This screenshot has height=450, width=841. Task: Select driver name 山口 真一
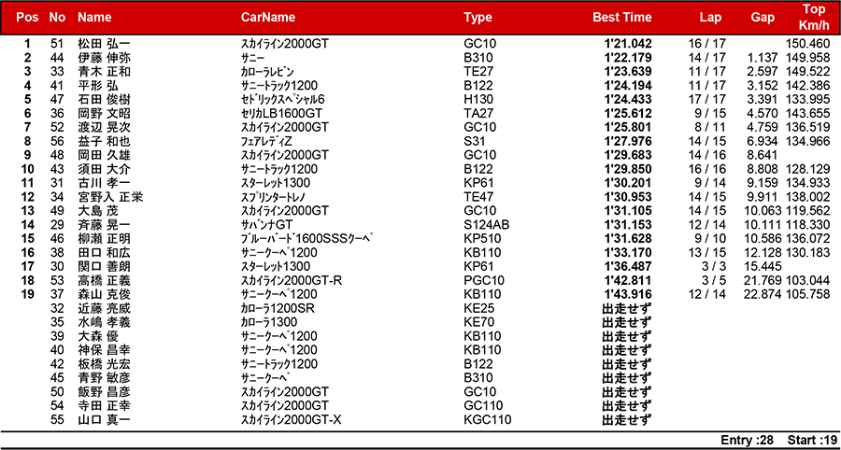pos(104,420)
